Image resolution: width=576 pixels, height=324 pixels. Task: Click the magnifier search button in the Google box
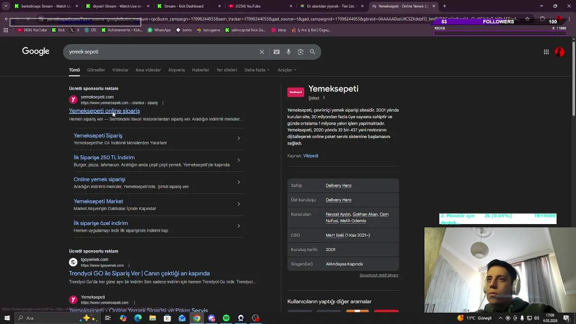(312, 52)
